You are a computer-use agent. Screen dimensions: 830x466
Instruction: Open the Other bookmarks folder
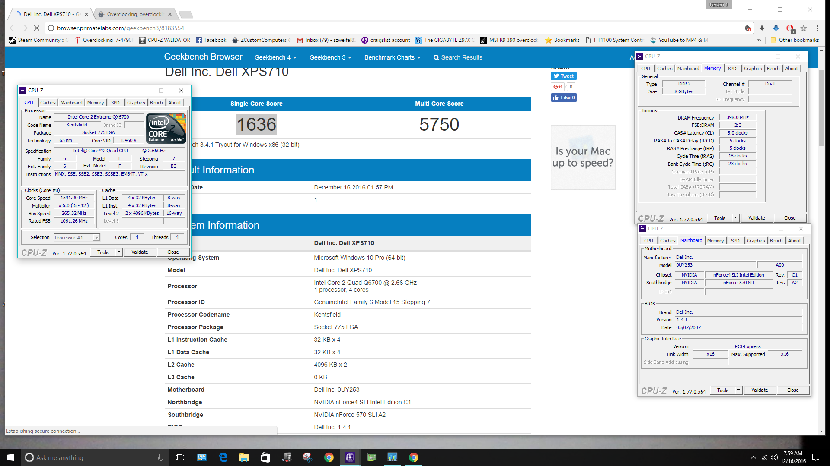tap(795, 40)
